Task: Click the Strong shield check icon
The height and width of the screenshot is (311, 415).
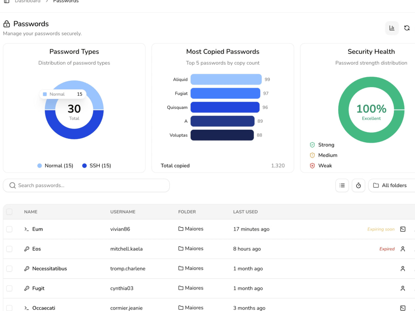Action: click(312, 145)
